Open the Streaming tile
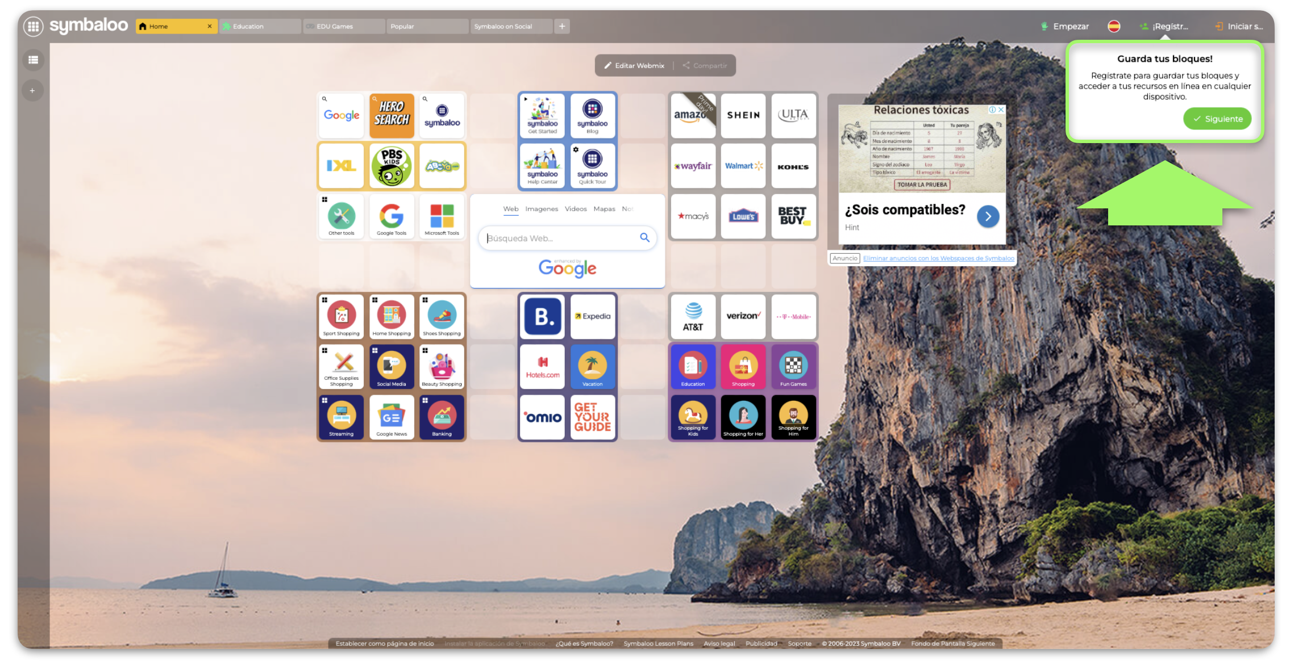The image size is (1290, 670). (341, 417)
